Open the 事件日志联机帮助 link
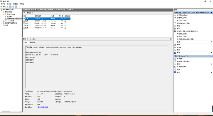This screenshot has width=213, height=116. pos(43,107)
